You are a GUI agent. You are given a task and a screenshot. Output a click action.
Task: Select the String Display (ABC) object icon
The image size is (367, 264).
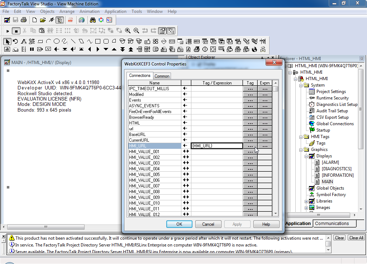click(197, 41)
